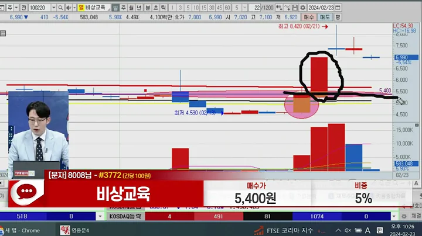Switch to 초 second chart period
422x236 pixels.
155,8
